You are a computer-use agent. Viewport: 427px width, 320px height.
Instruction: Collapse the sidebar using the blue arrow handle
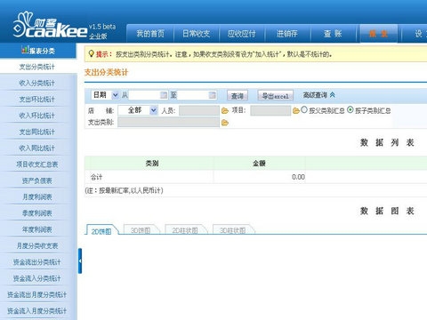click(80, 260)
